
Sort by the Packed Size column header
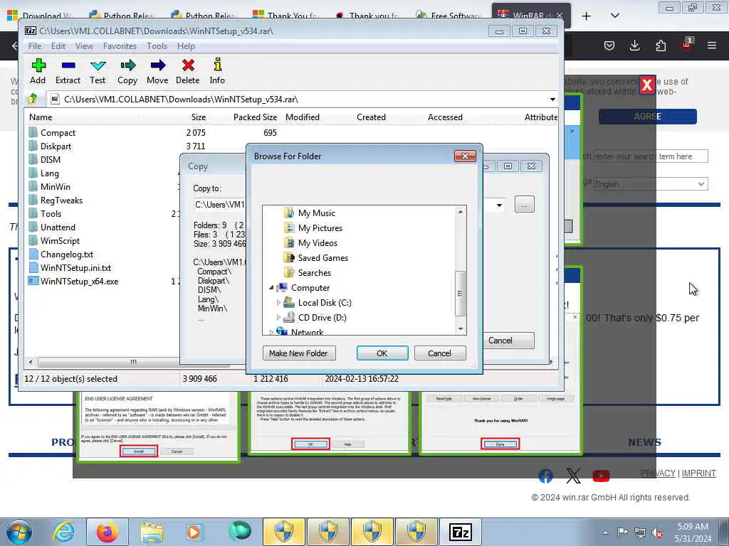coord(255,117)
